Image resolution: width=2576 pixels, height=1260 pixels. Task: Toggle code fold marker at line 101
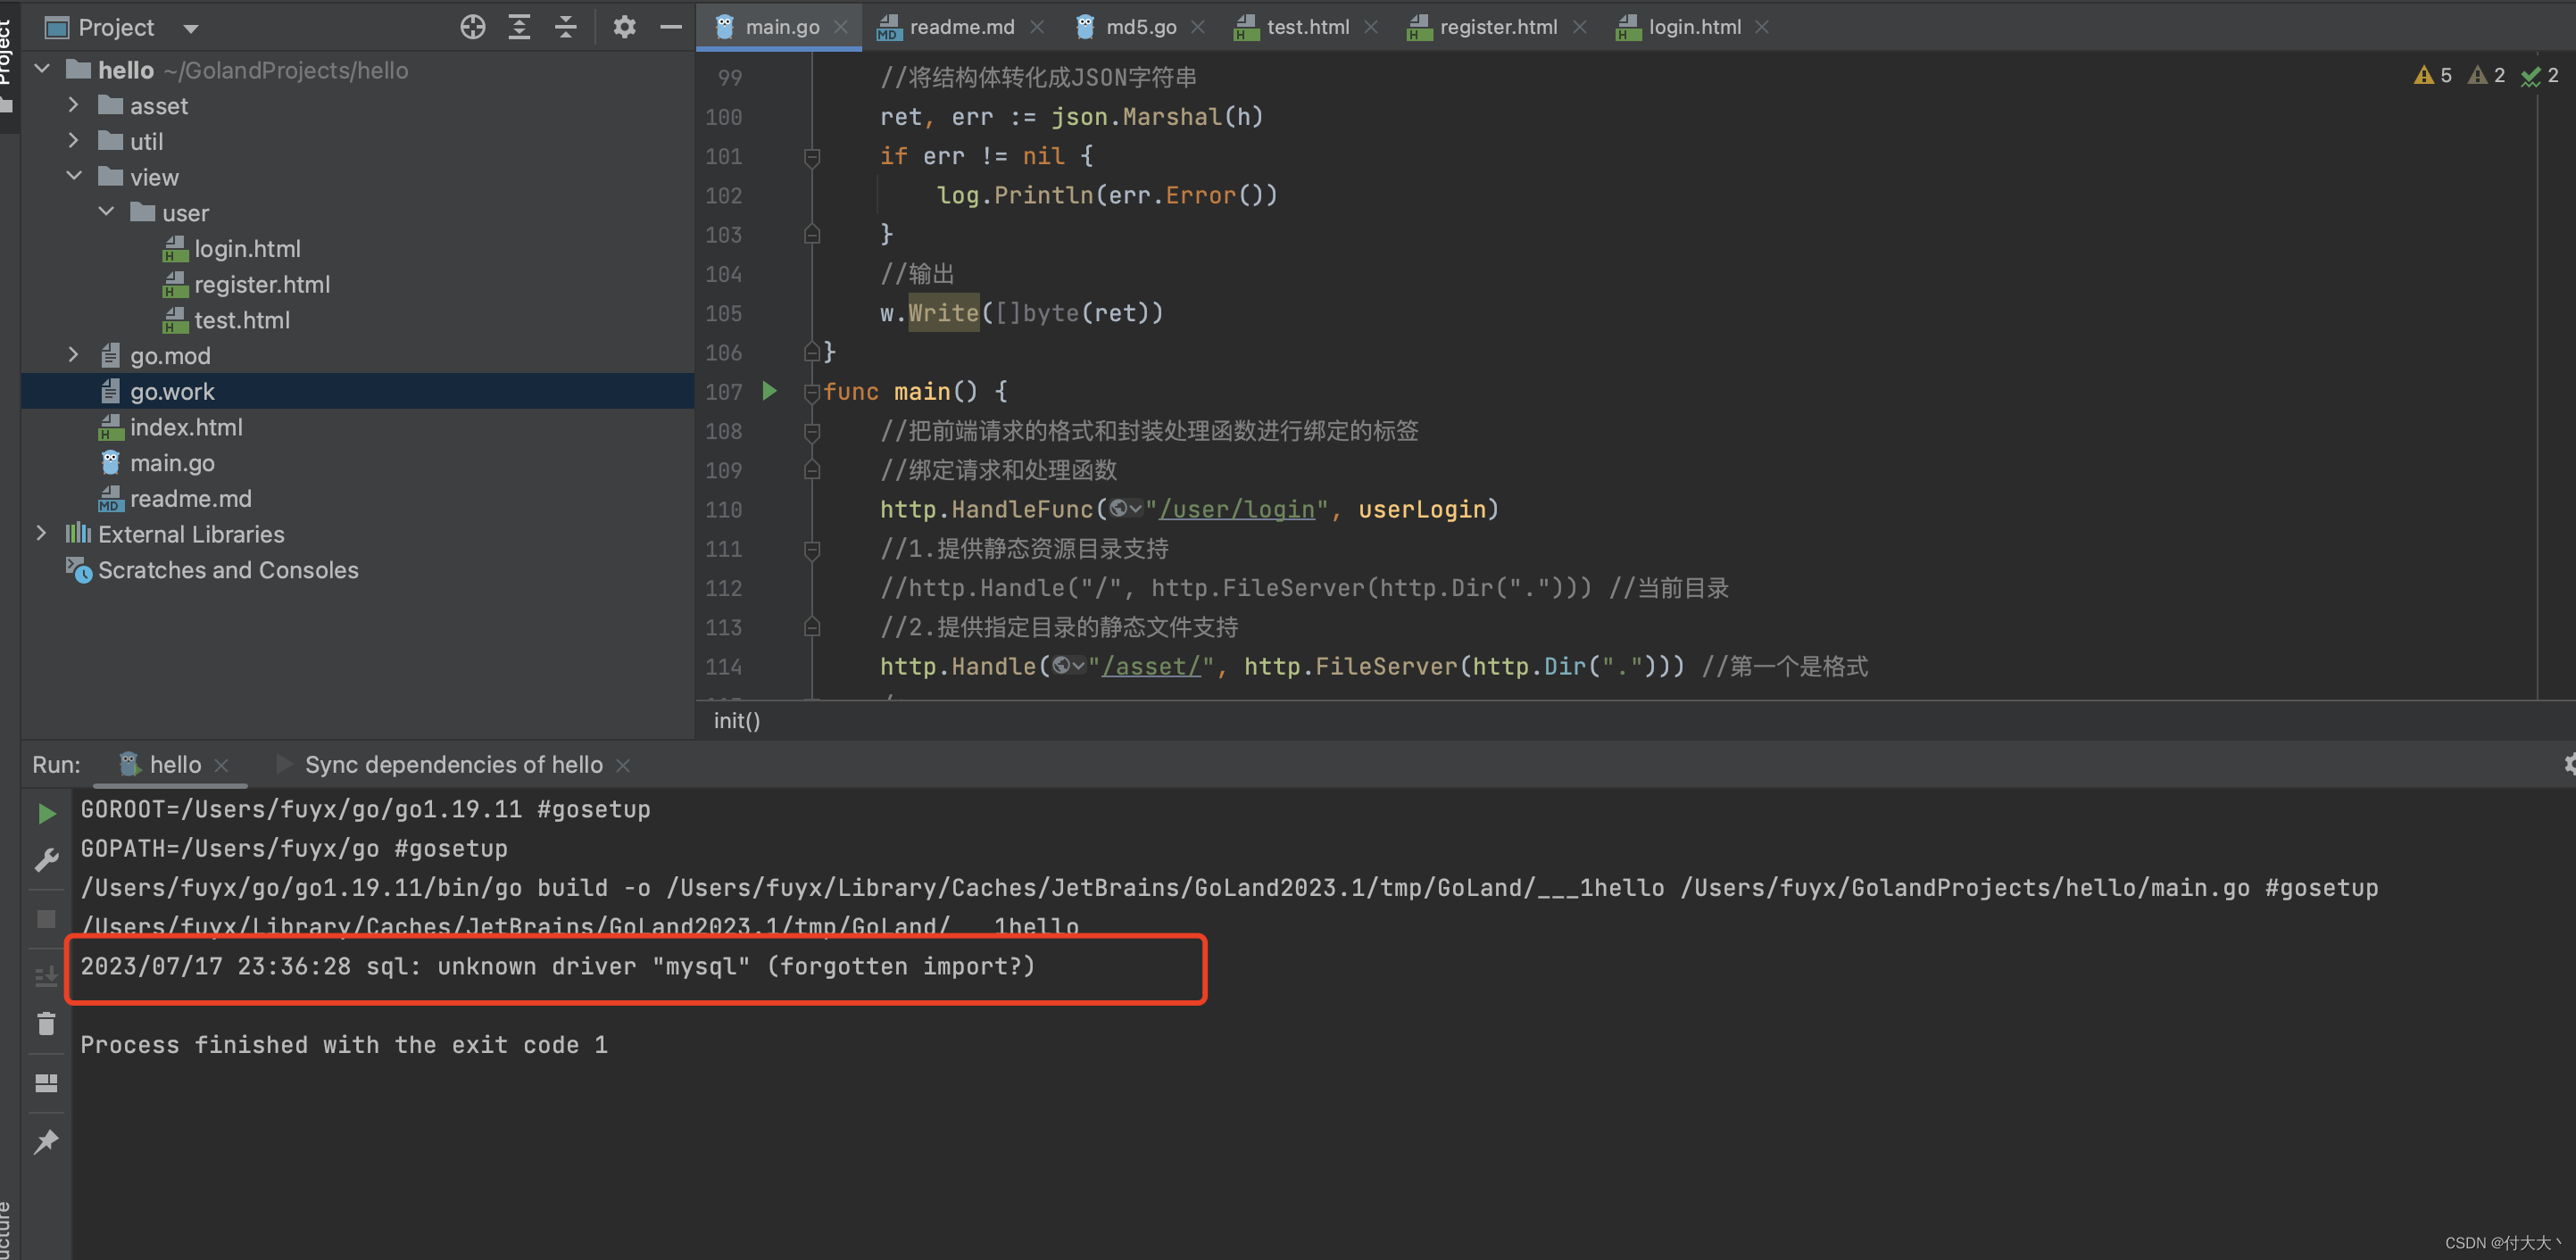click(812, 157)
